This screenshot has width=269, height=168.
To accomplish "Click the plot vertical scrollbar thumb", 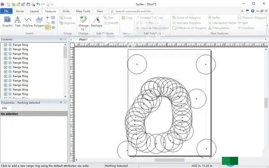I will point(266,103).
